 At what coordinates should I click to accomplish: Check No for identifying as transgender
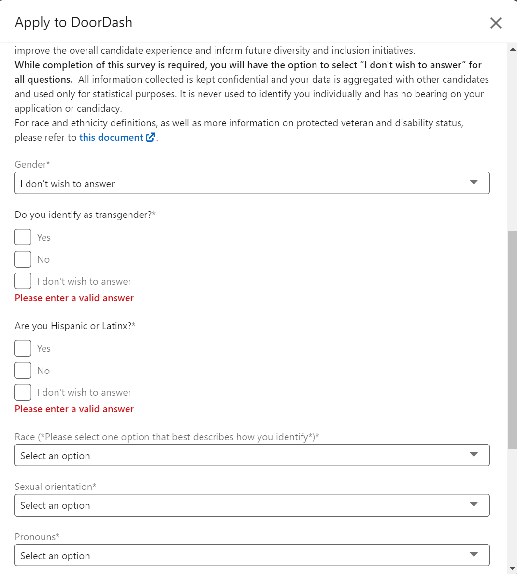(x=23, y=259)
